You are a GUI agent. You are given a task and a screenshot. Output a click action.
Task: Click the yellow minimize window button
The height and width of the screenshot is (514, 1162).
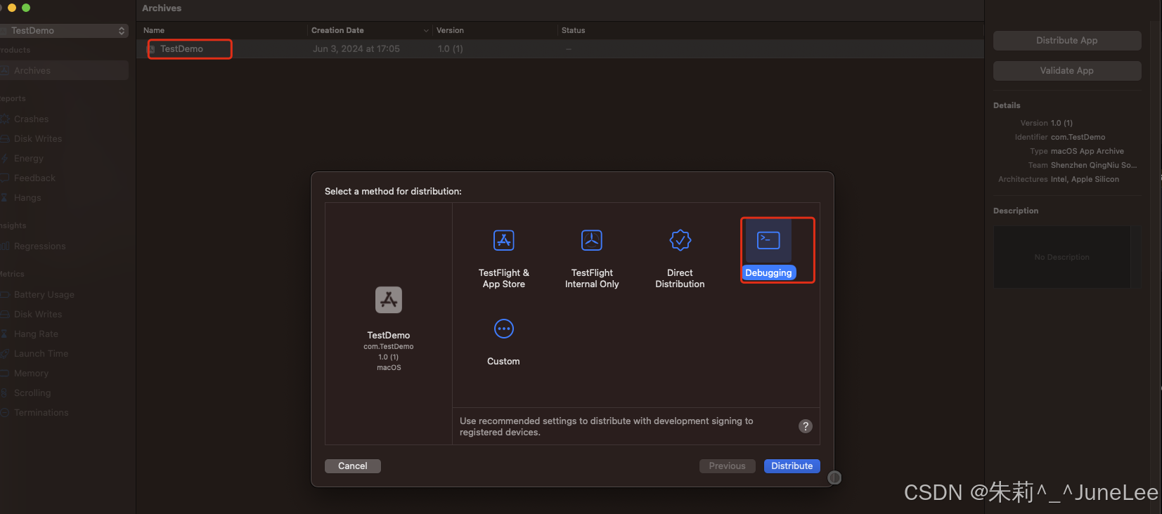[12, 8]
